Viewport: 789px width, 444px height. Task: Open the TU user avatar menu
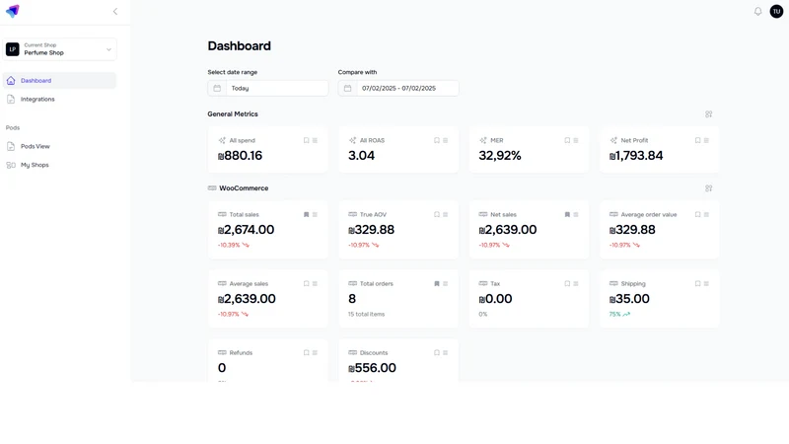tap(776, 11)
